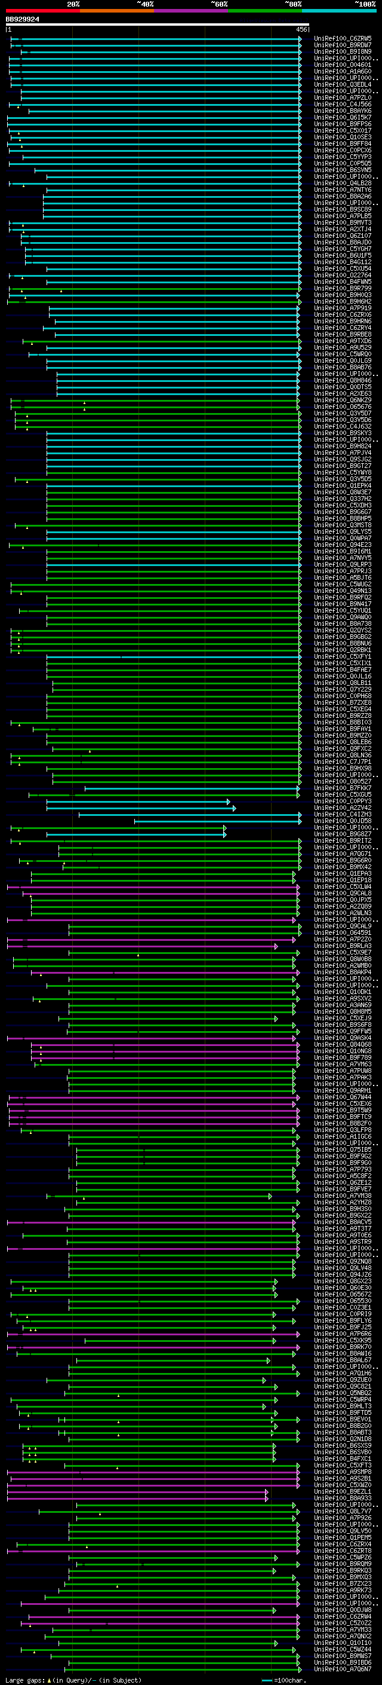This screenshot has width=382, height=1685.
Task: Select the label UniRef100_A2ZV42
Action: point(343,808)
